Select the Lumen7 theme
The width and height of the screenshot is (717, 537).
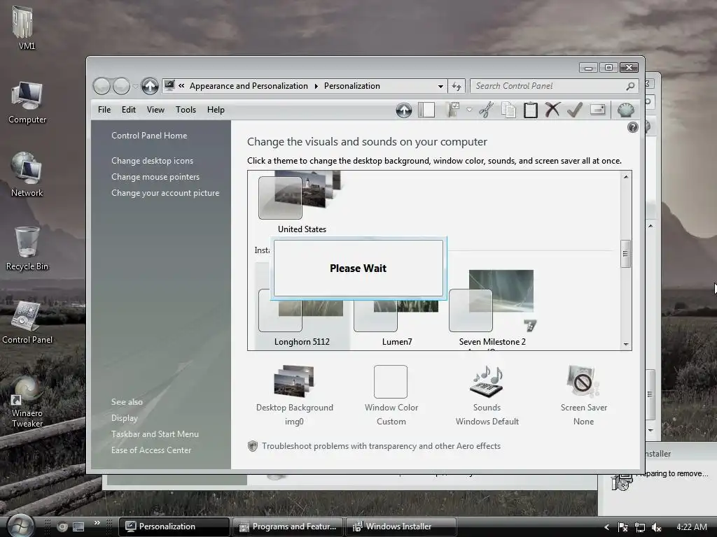coord(397,320)
